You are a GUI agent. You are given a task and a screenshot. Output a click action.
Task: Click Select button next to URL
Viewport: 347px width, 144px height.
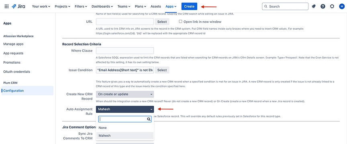coord(162,22)
